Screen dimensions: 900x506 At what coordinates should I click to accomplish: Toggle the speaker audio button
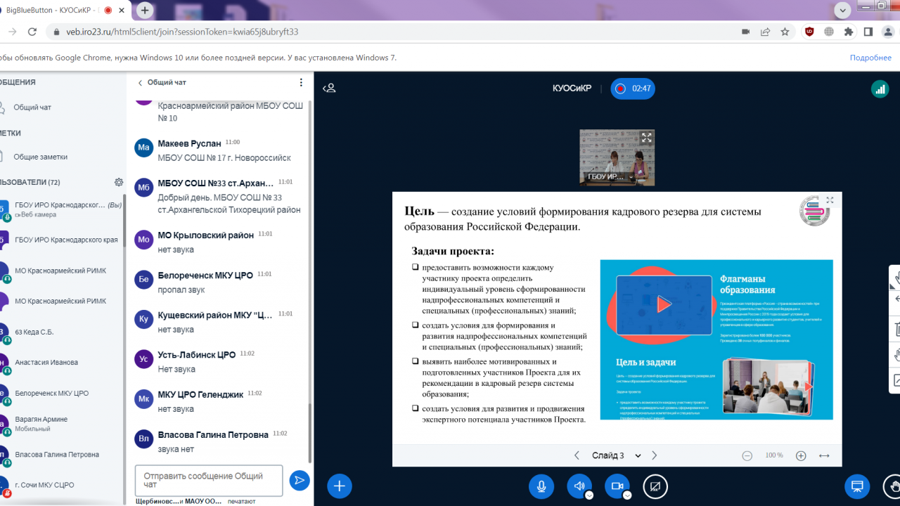[579, 486]
